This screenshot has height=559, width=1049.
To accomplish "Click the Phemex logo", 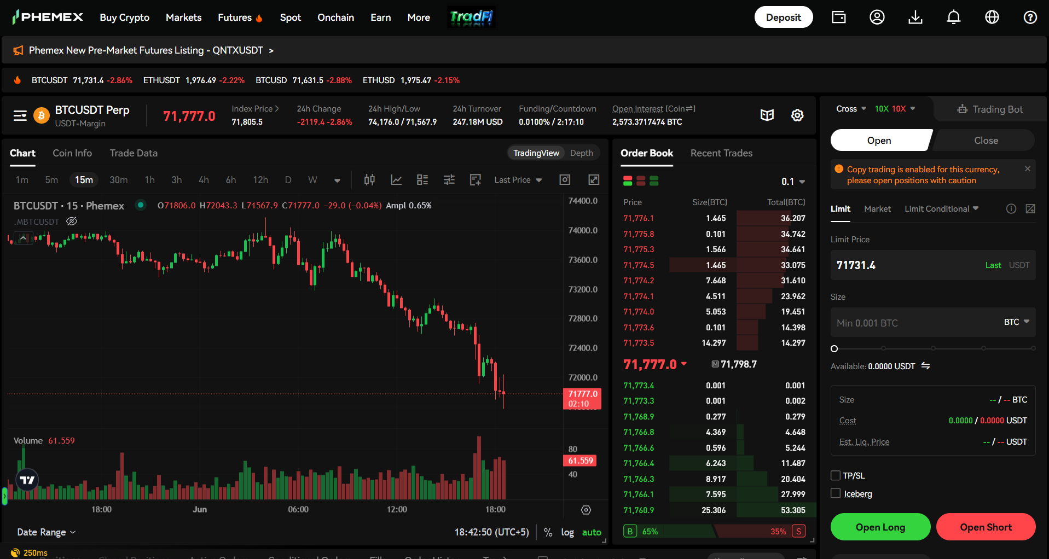I will [x=48, y=18].
